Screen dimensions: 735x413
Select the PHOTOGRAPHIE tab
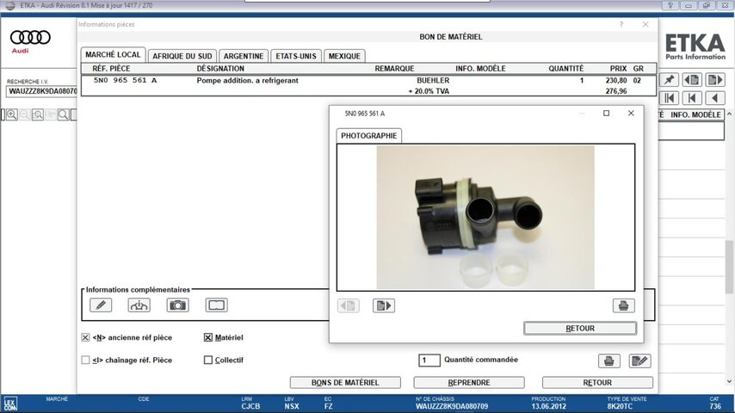coord(369,135)
